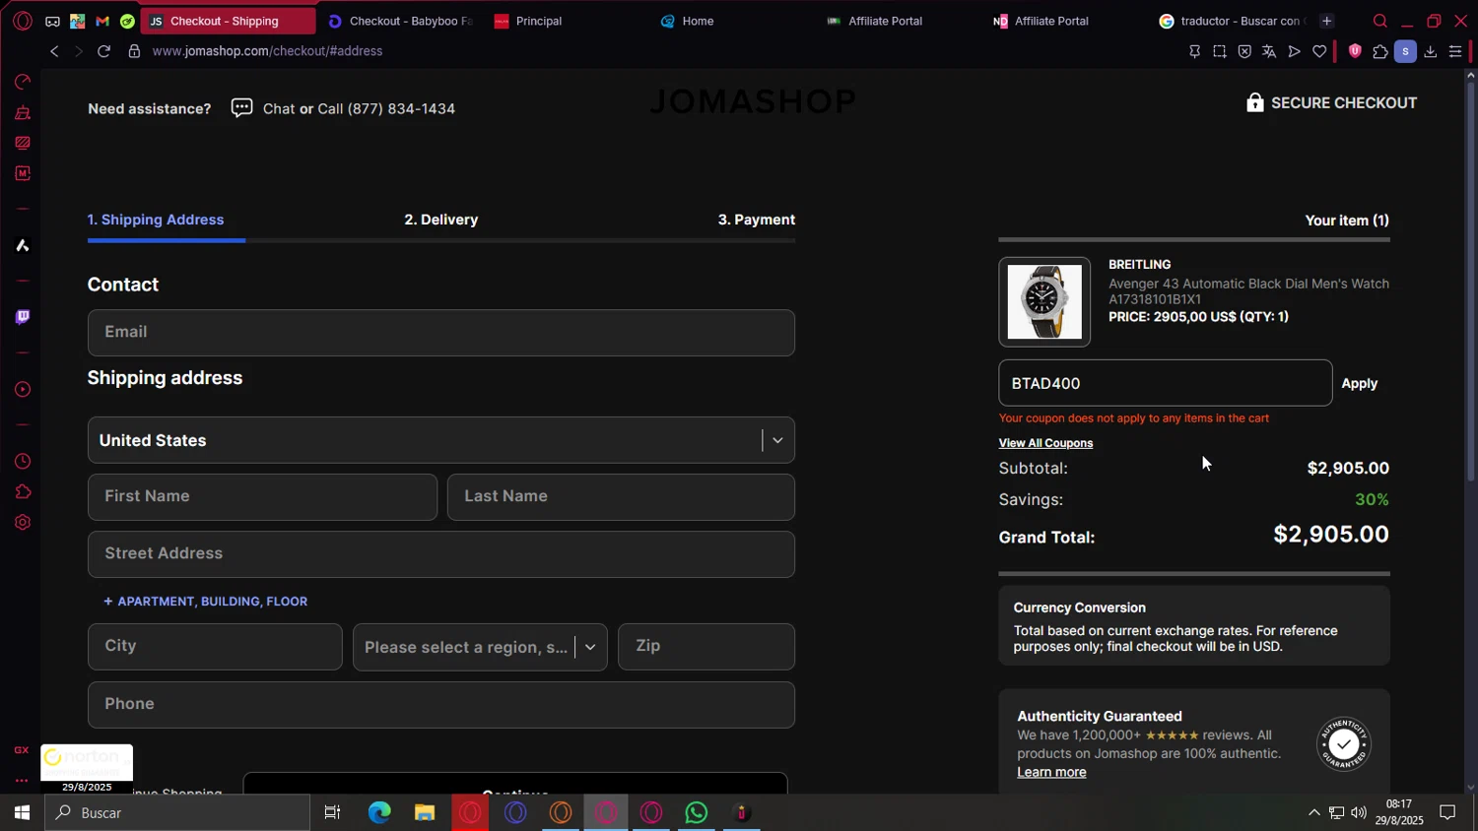Click the GX icon in the sidebar
Image resolution: width=1478 pixels, height=831 pixels.
22,750
